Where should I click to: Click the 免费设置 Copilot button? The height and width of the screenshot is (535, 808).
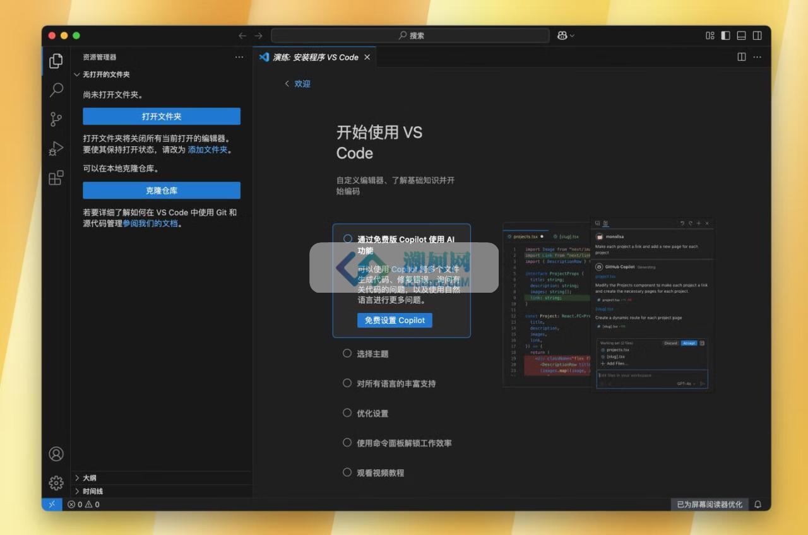pos(395,320)
